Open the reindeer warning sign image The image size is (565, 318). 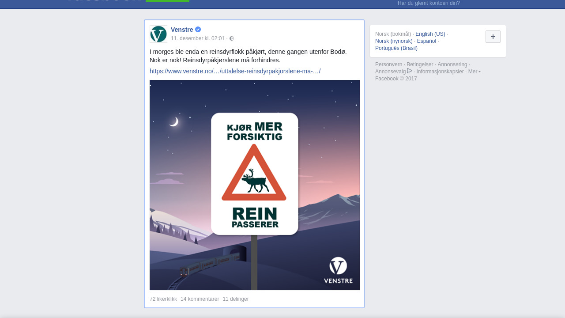click(x=255, y=185)
